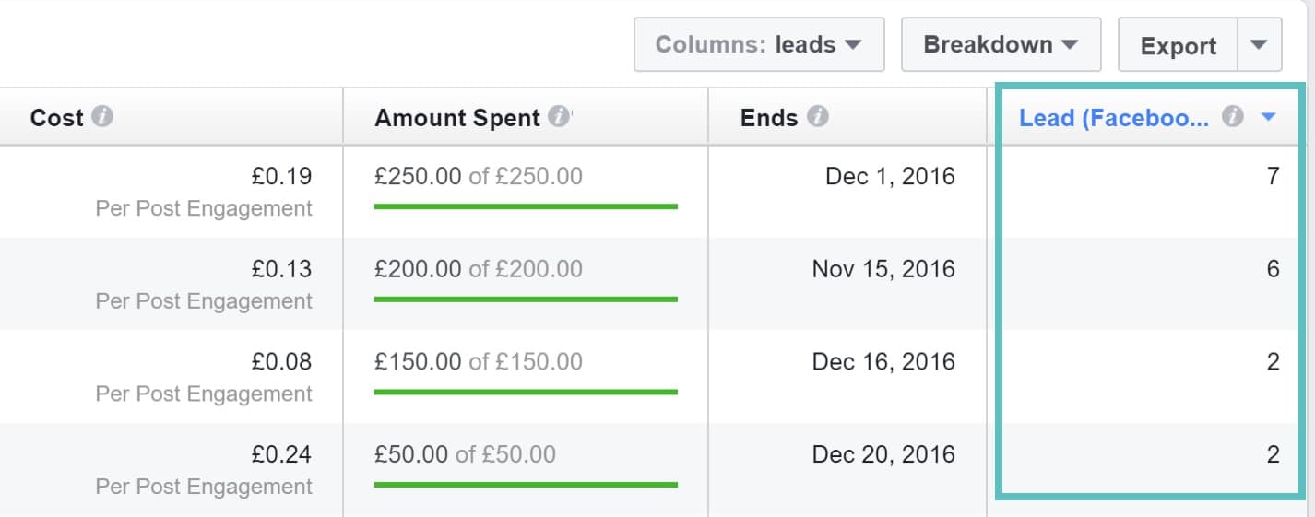The image size is (1315, 517).
Task: Click the blue sort arrow in Lead column
Action: [1268, 117]
